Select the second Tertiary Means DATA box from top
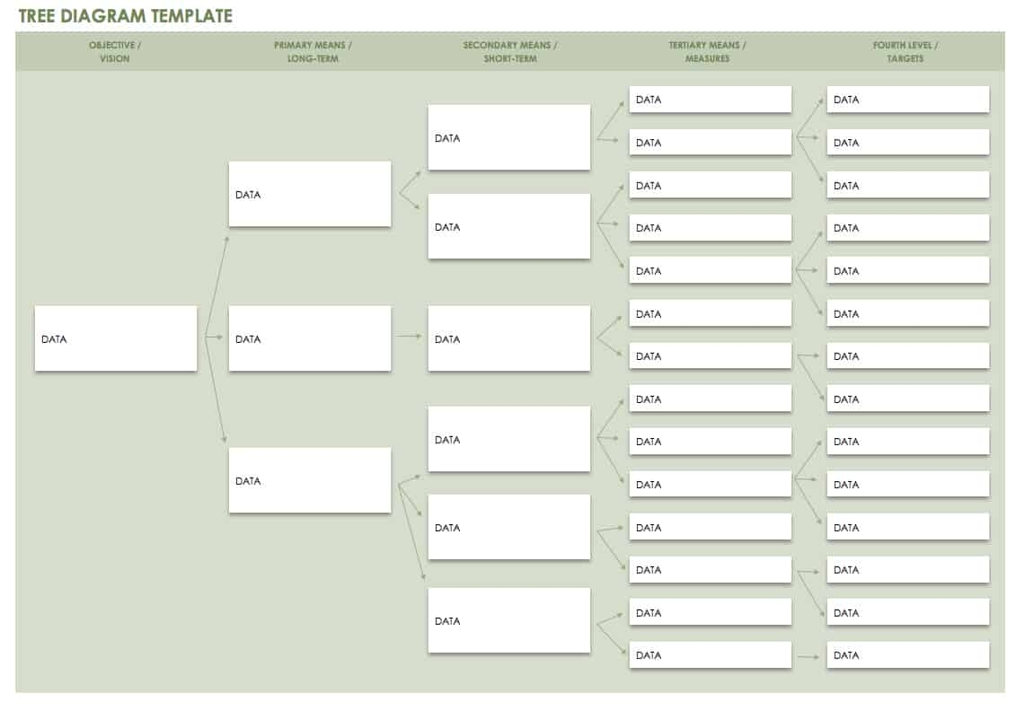 pyautogui.click(x=711, y=143)
